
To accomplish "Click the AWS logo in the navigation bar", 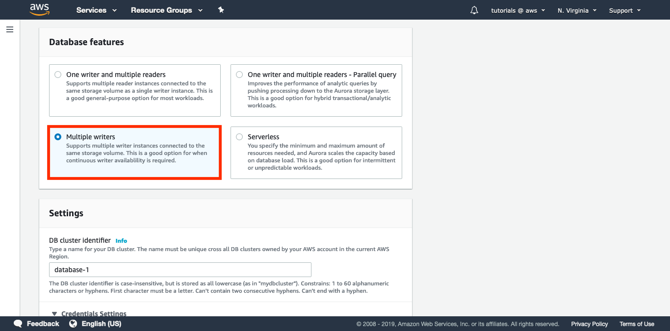I will pos(39,9).
